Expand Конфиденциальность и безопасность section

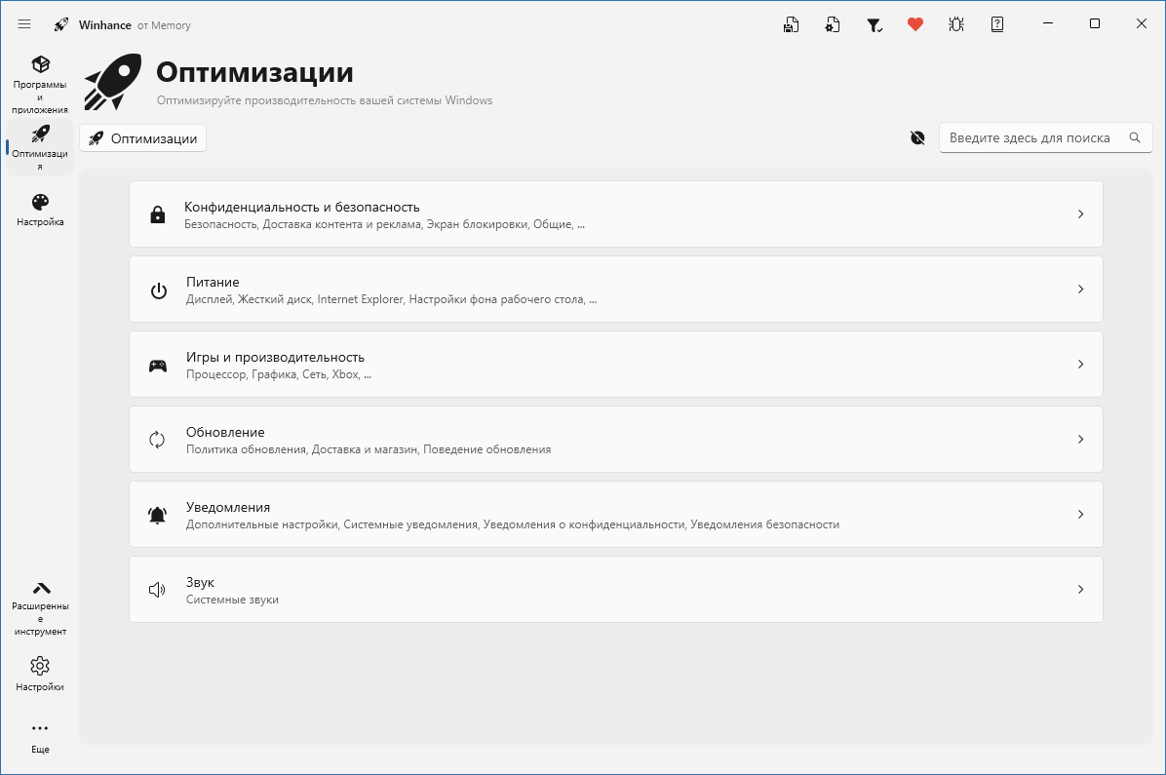pos(616,213)
